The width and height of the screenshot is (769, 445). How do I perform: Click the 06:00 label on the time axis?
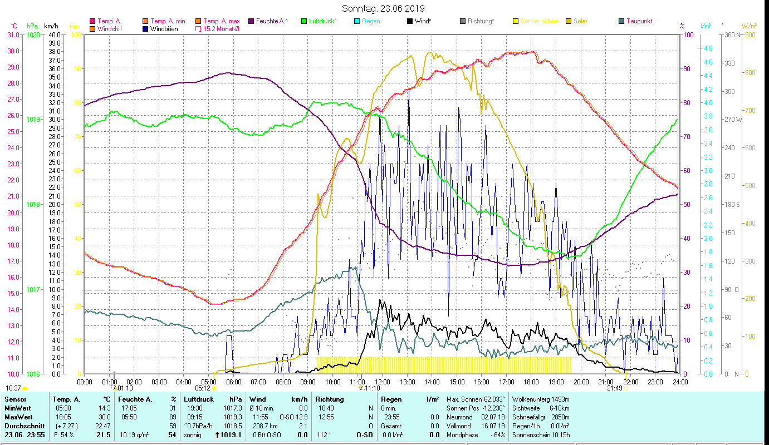(x=233, y=382)
